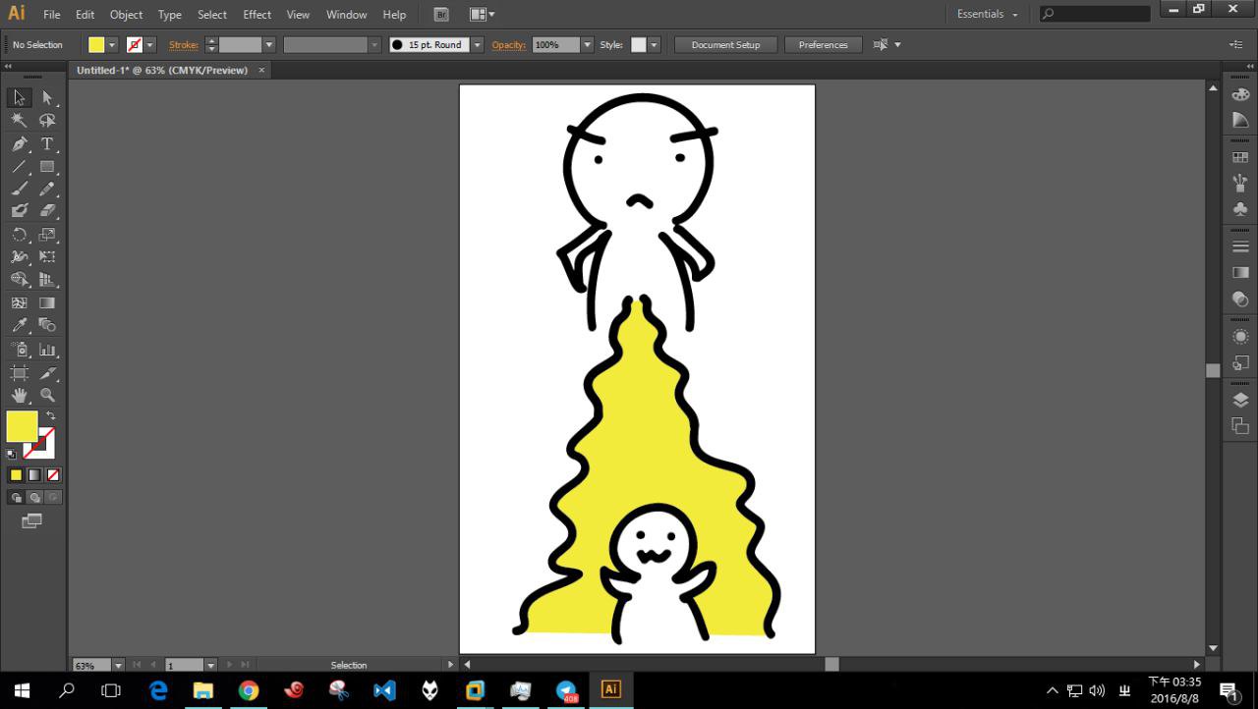Select the Pen tool
The image size is (1258, 709).
click(x=19, y=143)
